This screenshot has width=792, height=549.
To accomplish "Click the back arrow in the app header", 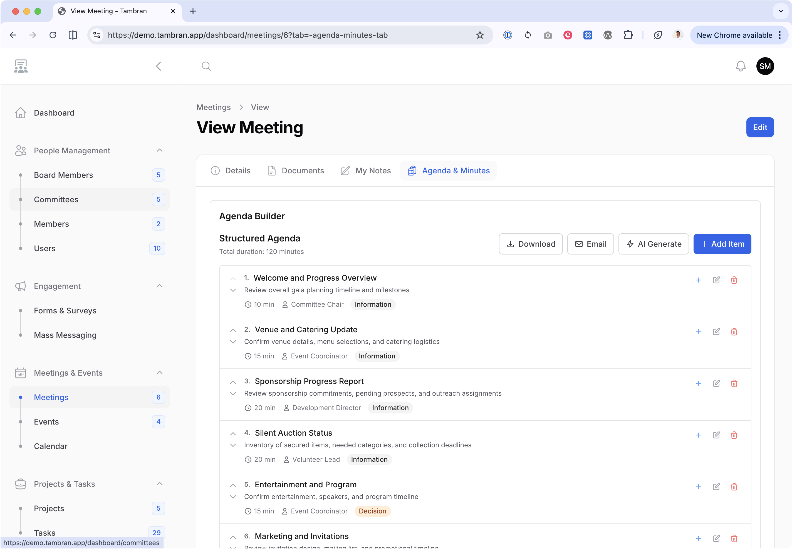I will [x=159, y=66].
